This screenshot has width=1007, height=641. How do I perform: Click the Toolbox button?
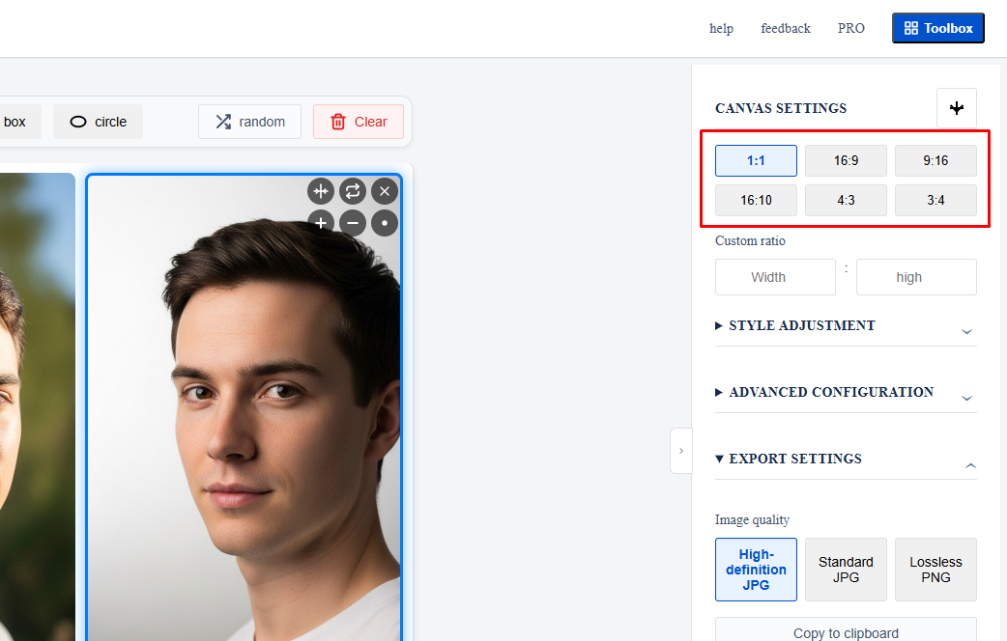[937, 29]
